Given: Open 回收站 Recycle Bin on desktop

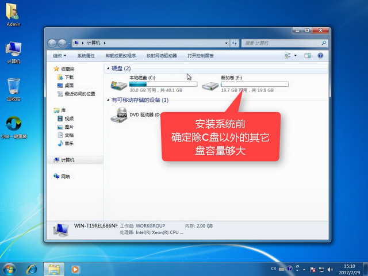Looking at the screenshot, I should 14,87.
